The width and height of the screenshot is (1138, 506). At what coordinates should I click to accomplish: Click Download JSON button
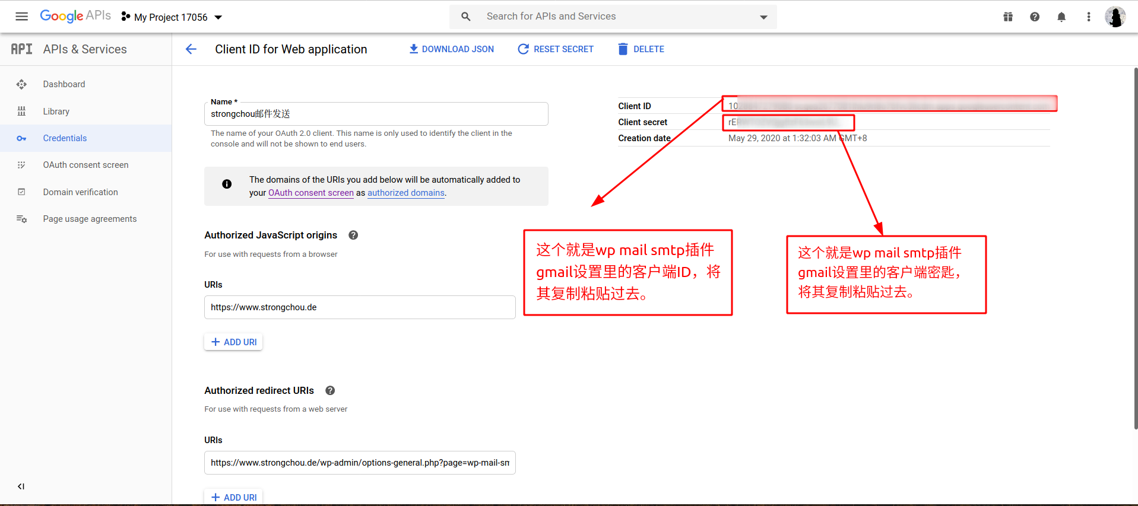[x=452, y=49]
